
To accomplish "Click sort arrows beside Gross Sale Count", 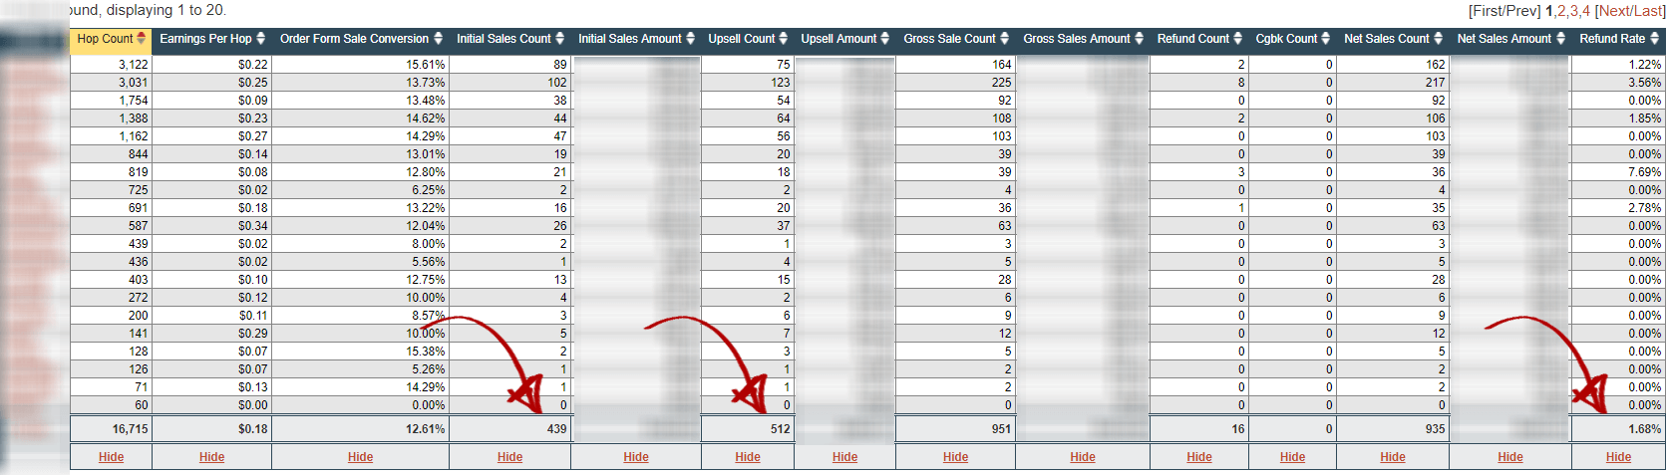I will point(1005,39).
